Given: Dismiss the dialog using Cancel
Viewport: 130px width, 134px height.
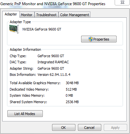Looking at the screenshot, I should [x=89, y=128].
